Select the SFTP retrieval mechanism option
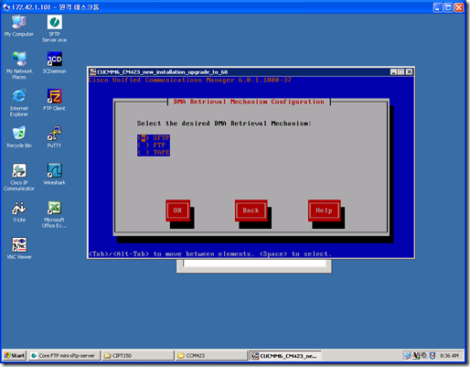The width and height of the screenshot is (470, 367). click(x=154, y=138)
